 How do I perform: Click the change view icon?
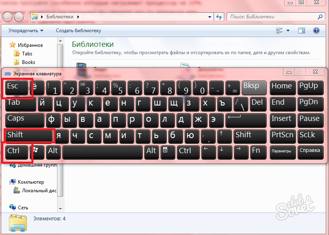280,31
